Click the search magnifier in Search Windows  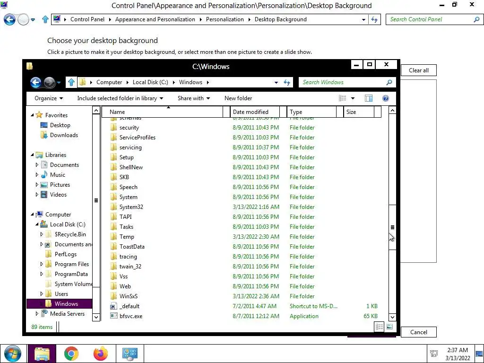tap(389, 82)
